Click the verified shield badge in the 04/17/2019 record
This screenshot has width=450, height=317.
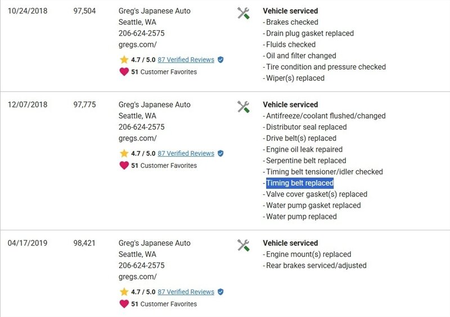tap(220, 292)
